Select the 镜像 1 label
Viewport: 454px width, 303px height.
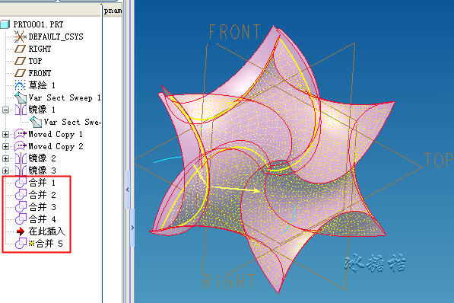(42, 110)
